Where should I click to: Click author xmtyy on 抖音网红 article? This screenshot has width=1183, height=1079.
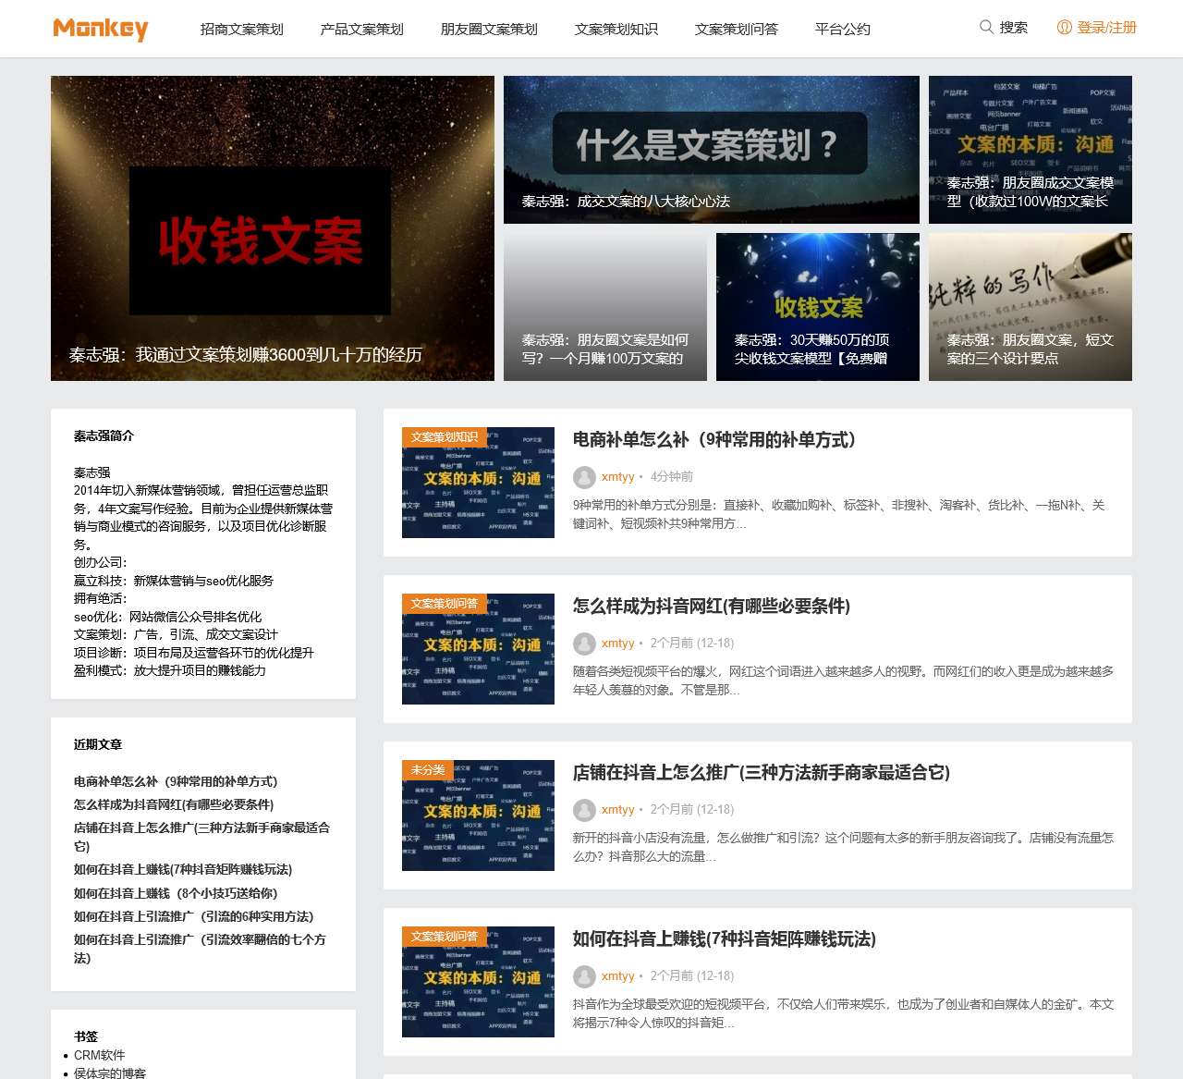(618, 644)
